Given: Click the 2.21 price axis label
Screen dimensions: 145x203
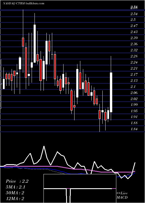Looking at the screenshot, I should (x=134, y=68).
